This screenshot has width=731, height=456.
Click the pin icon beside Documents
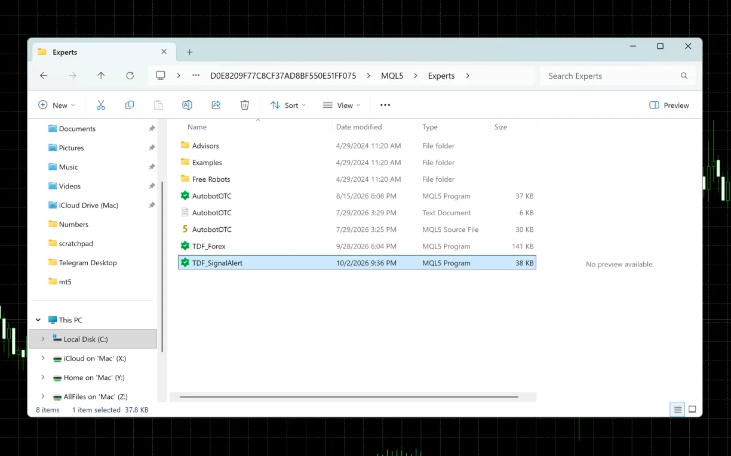(152, 129)
